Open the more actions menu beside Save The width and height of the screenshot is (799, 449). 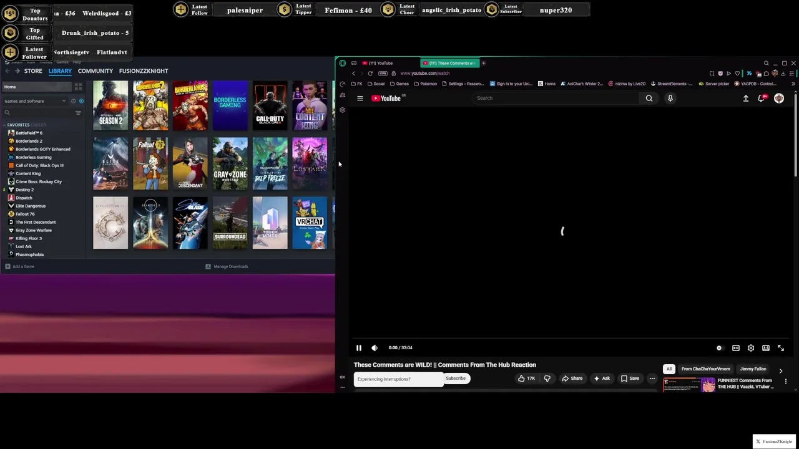[652, 379]
